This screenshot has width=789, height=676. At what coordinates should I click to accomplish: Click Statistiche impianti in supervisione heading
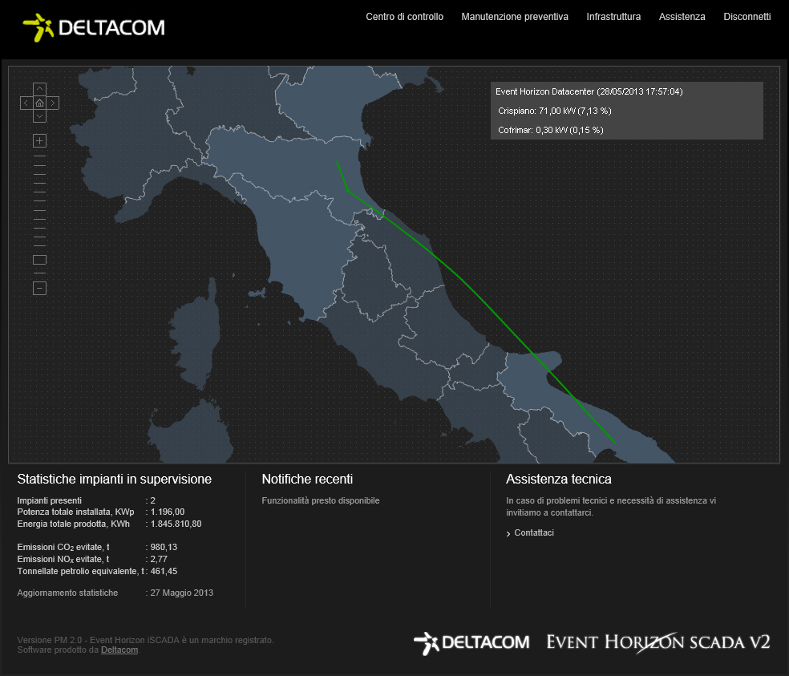[x=114, y=480]
